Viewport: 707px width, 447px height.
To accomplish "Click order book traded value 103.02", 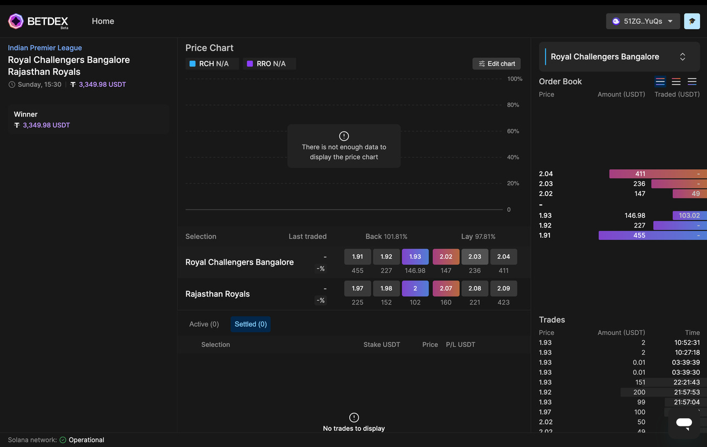I will (689, 215).
